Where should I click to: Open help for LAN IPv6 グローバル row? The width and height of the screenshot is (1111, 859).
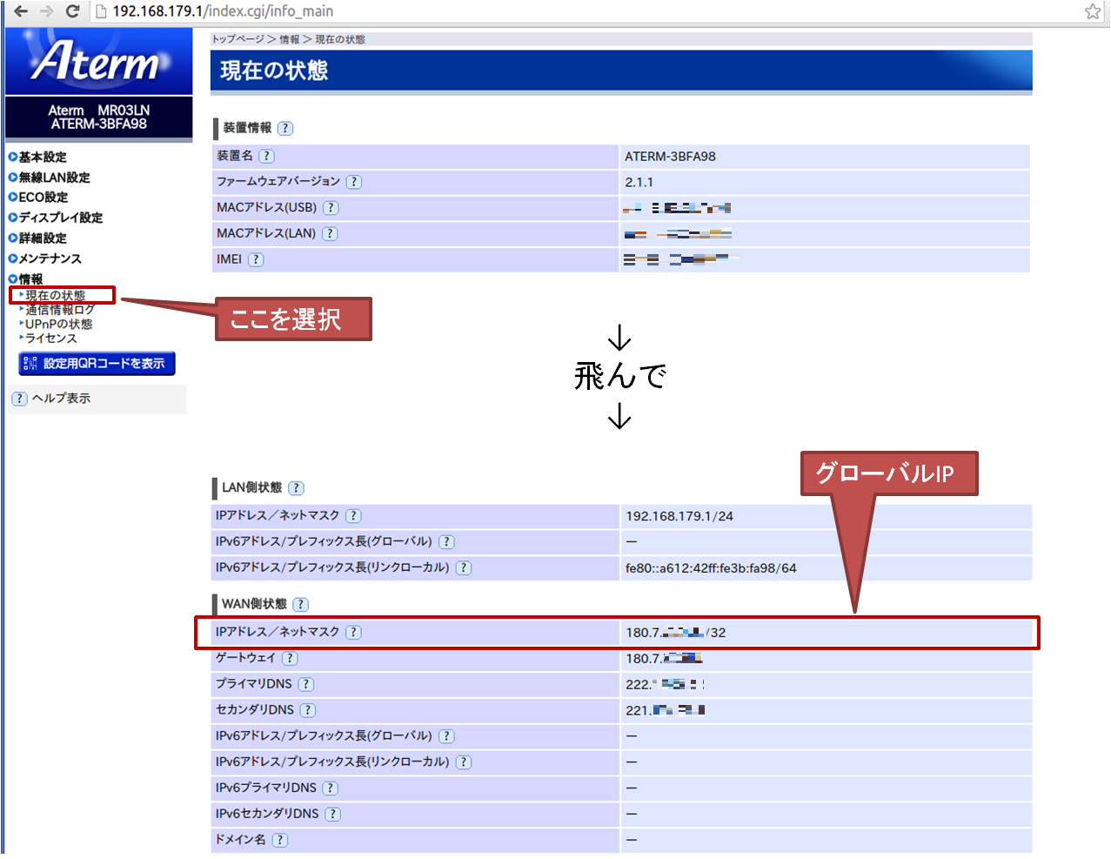(446, 541)
